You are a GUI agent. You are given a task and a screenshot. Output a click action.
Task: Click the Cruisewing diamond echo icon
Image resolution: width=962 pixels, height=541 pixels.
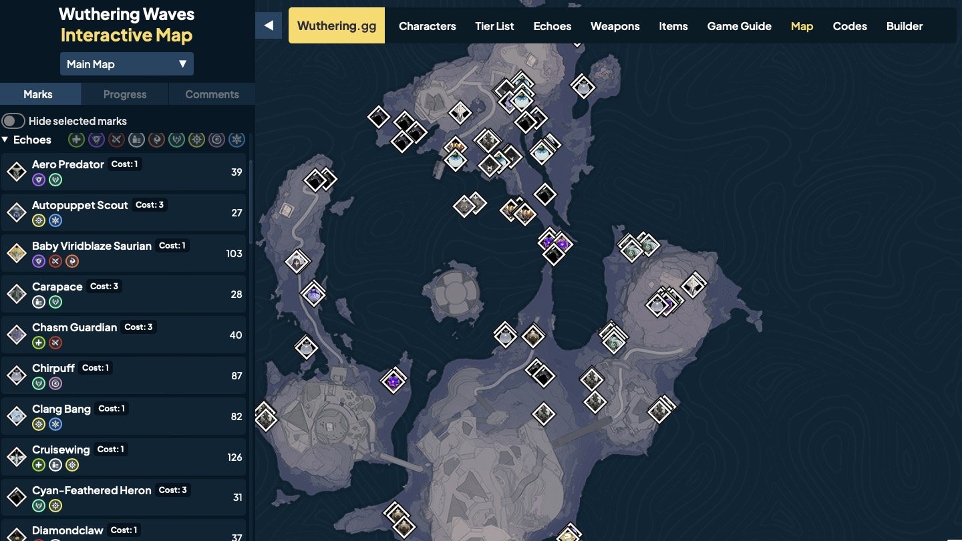point(17,458)
